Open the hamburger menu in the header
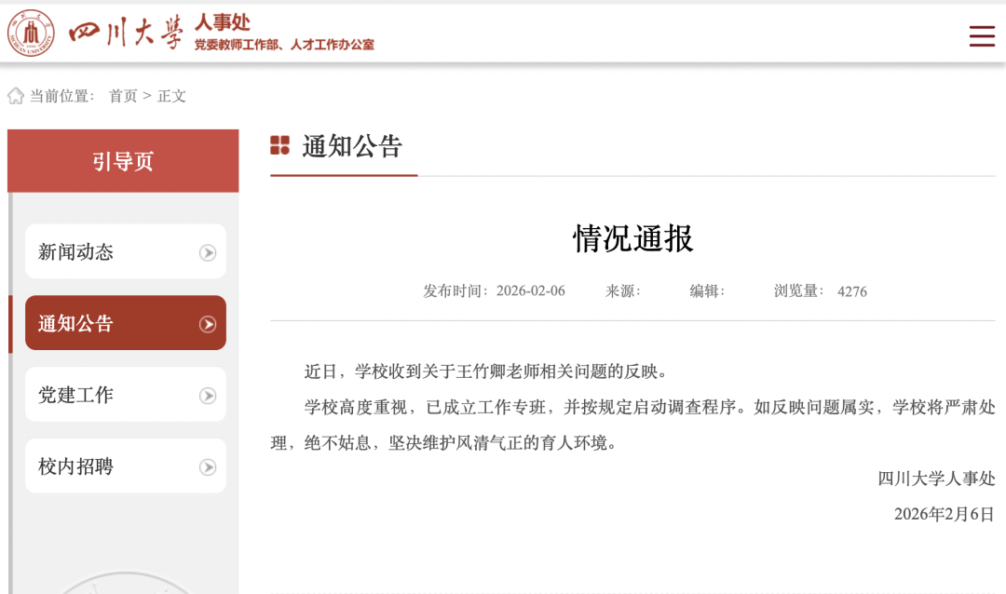The width and height of the screenshot is (1006, 594). click(982, 36)
